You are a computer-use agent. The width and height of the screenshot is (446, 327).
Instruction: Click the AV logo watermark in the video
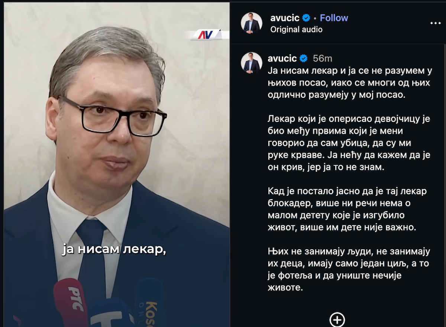click(x=205, y=35)
